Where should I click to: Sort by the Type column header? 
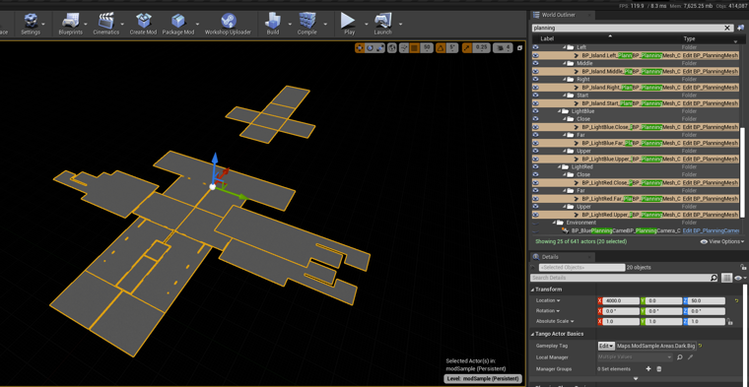point(689,38)
